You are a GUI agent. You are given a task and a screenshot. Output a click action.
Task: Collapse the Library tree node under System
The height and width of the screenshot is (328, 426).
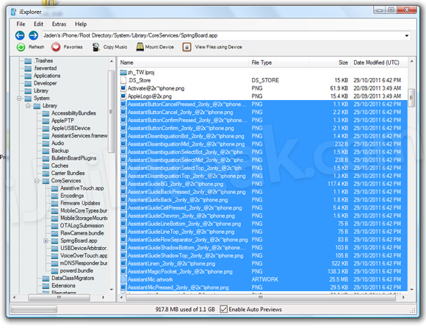point(28,106)
